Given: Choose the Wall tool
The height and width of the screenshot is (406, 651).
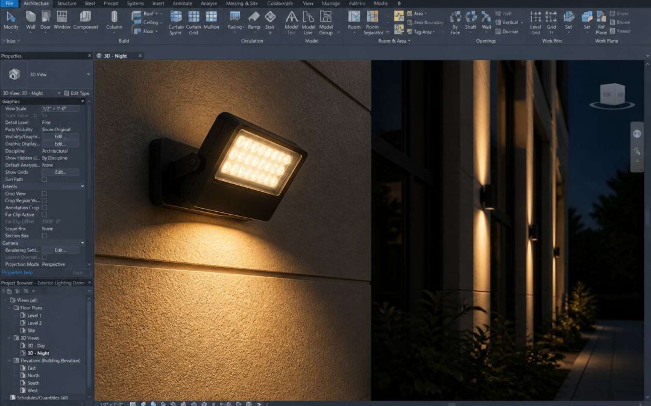Looking at the screenshot, I should (x=31, y=20).
